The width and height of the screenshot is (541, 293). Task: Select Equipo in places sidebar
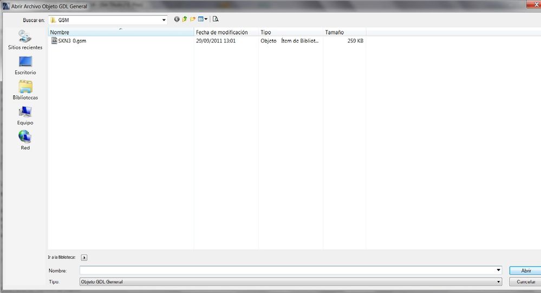[x=25, y=115]
